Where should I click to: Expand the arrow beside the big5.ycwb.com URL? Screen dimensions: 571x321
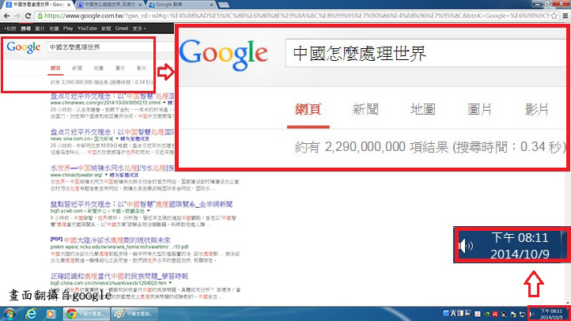point(148,211)
